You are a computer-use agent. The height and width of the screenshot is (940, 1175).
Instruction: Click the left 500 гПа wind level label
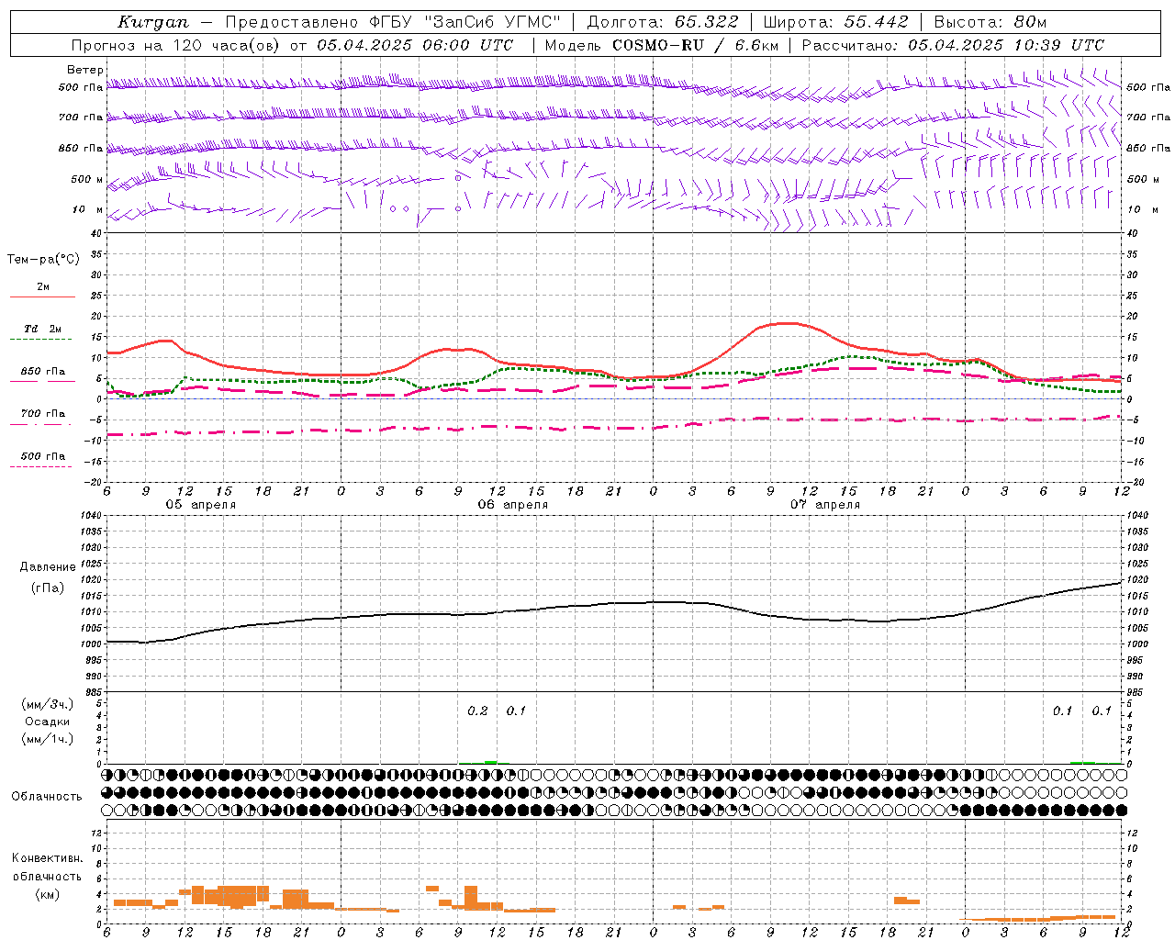[x=81, y=88]
